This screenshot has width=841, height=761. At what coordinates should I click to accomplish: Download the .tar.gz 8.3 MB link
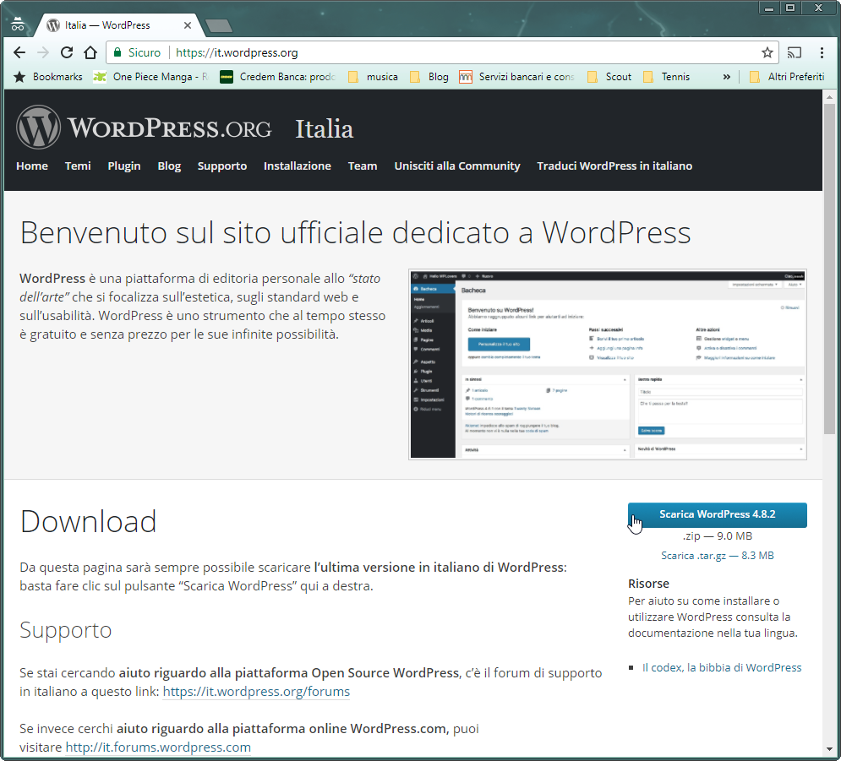pyautogui.click(x=717, y=556)
